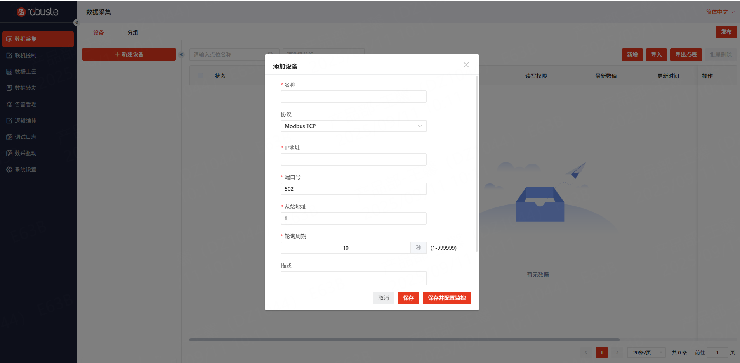The height and width of the screenshot is (363, 740).
Task: Collapse the left sidebar with the arrow icon
Action: 77,22
